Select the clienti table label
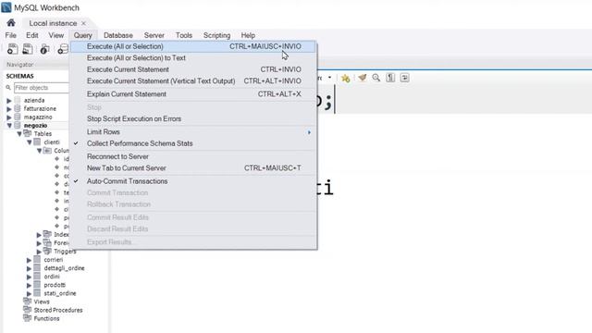Screen dimensions: 592x333 (x=52, y=142)
